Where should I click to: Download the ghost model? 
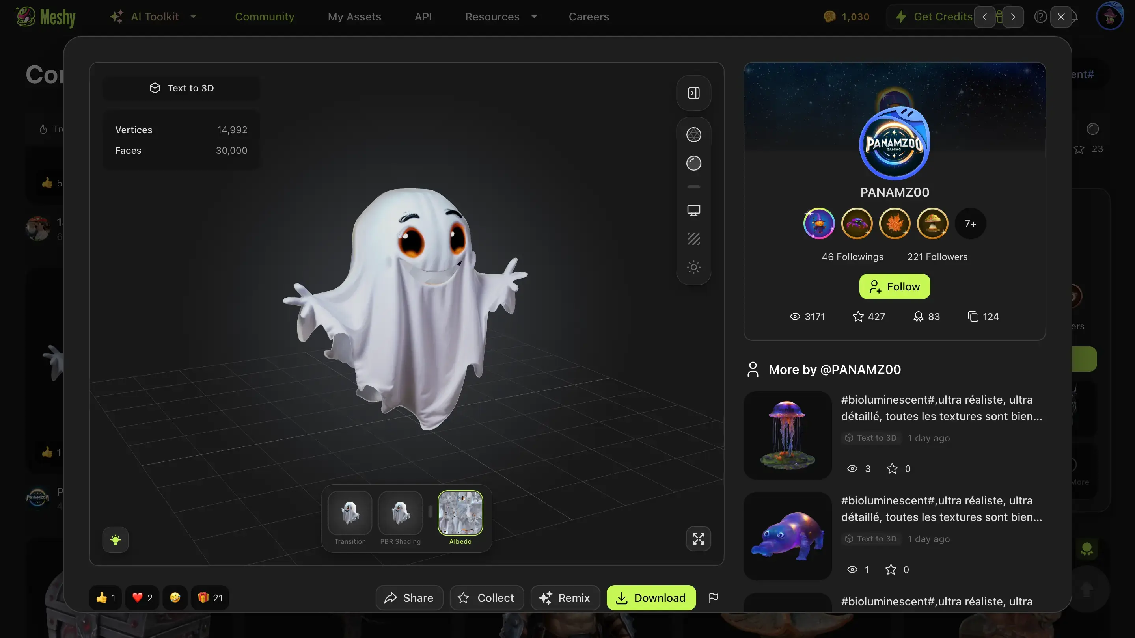[651, 597]
